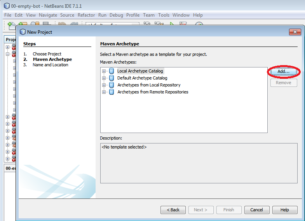Viewport: 305px width, 221px height.
Task: Expand Archetypes from Local Repository node
Action: [104, 85]
